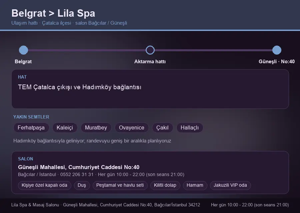Click the HAT card label
The height and width of the screenshot is (213, 300).
click(22, 77)
